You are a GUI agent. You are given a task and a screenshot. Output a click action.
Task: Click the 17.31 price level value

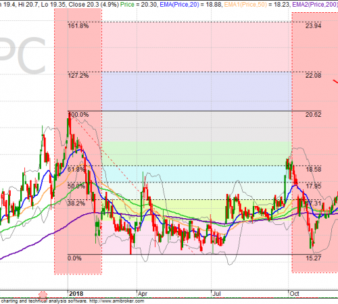point(314,203)
